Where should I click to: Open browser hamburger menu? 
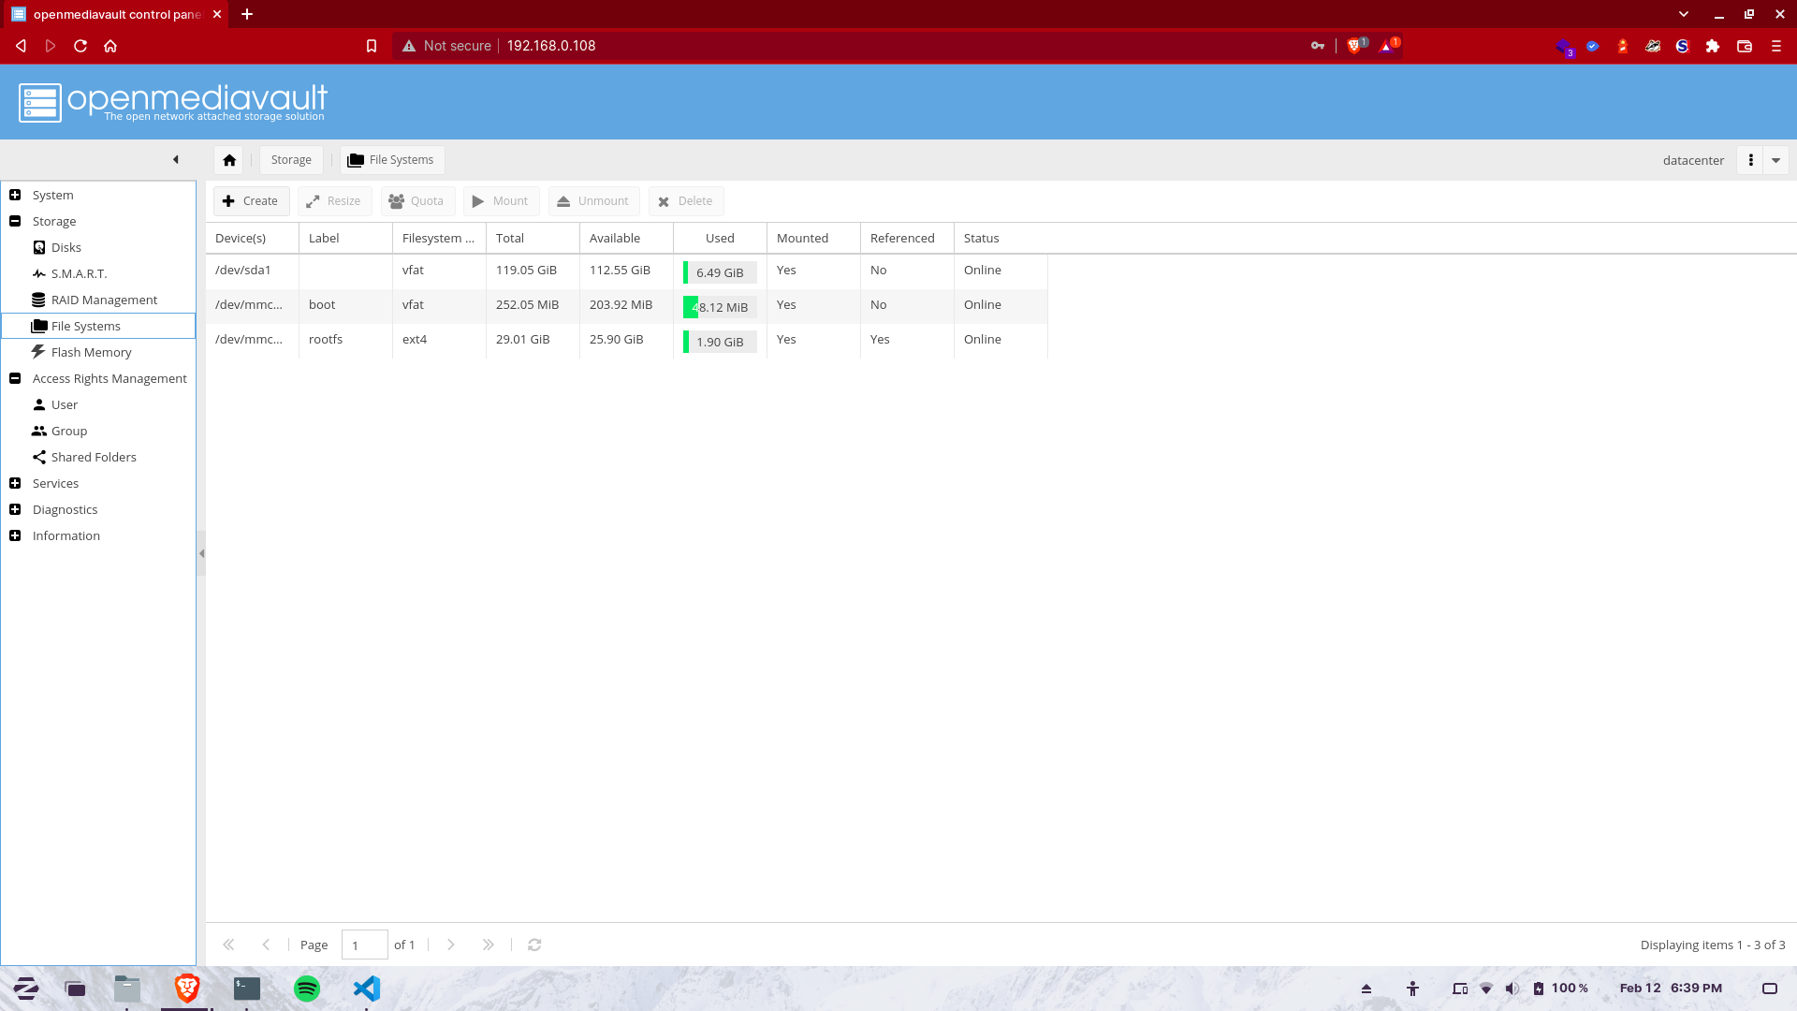(1776, 46)
